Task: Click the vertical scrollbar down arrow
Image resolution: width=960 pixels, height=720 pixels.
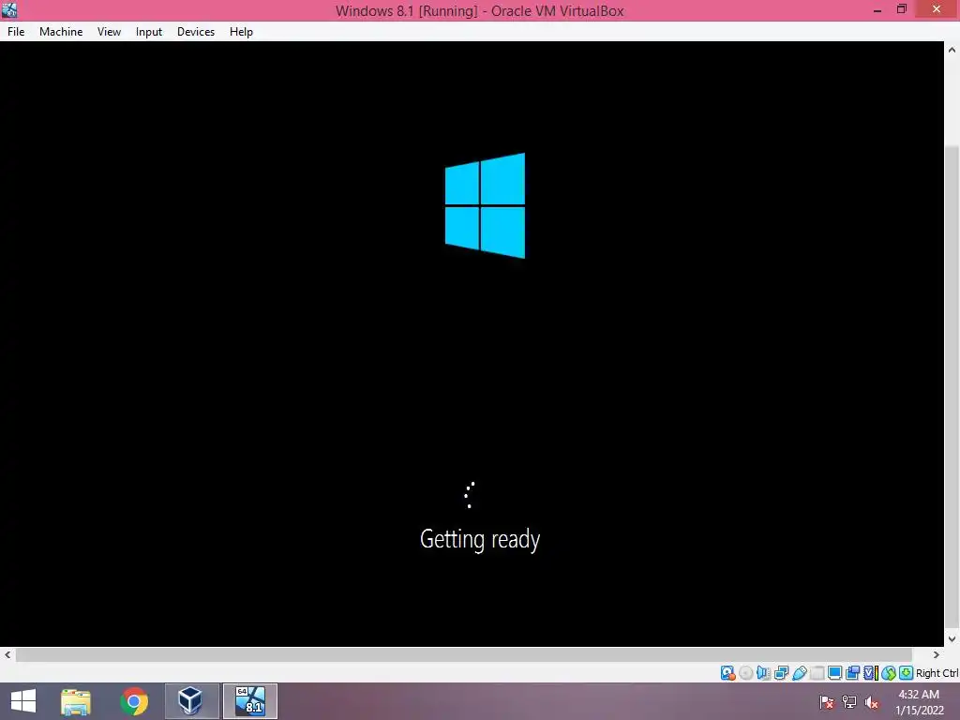Action: pyautogui.click(x=952, y=638)
